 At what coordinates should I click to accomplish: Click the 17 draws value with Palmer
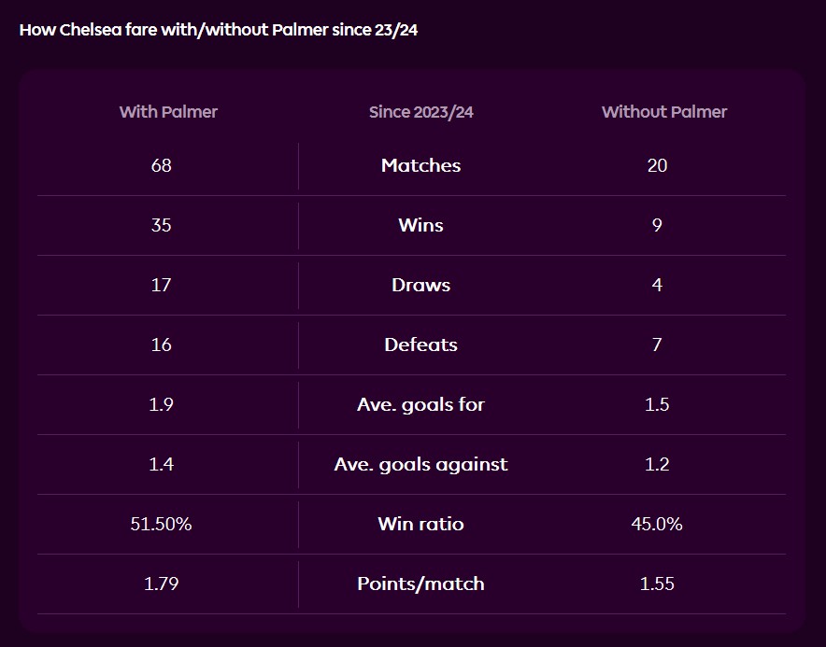coord(161,285)
